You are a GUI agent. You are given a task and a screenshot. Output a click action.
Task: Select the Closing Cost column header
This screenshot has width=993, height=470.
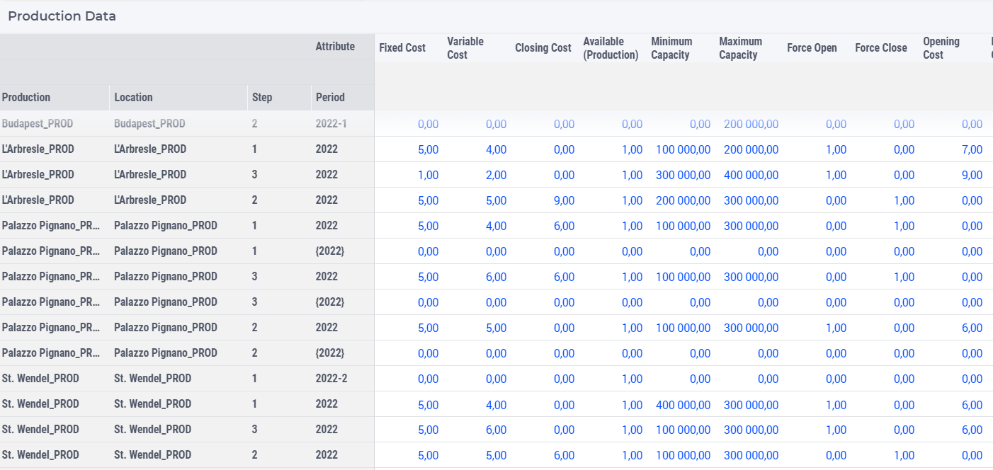[543, 48]
